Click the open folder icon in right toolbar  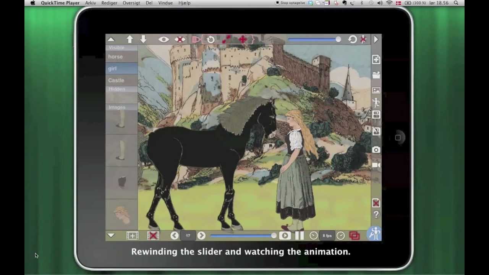point(376,75)
